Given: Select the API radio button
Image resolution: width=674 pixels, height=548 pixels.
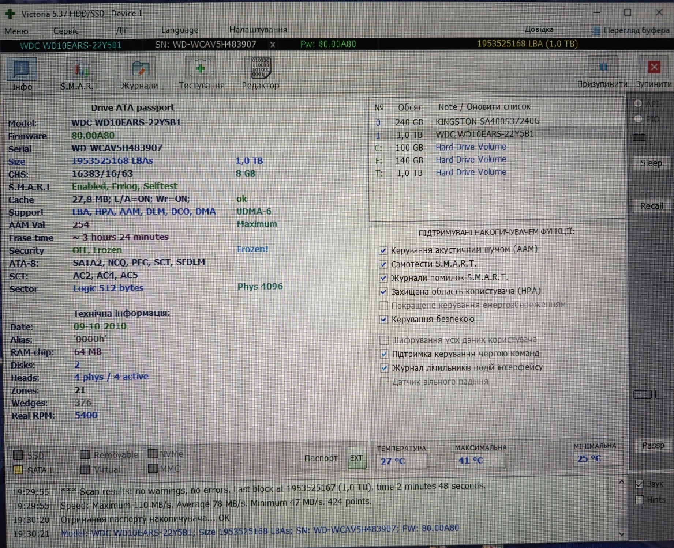Looking at the screenshot, I should tap(638, 104).
